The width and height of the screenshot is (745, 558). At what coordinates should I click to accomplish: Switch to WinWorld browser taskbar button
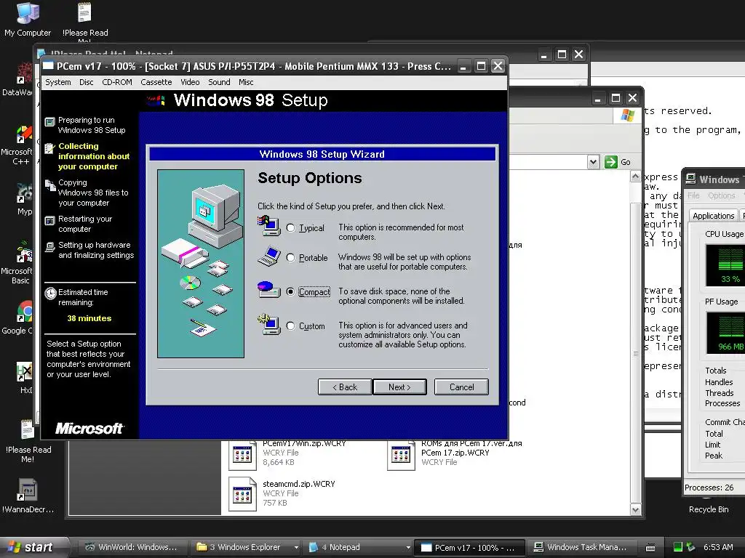(x=131, y=547)
